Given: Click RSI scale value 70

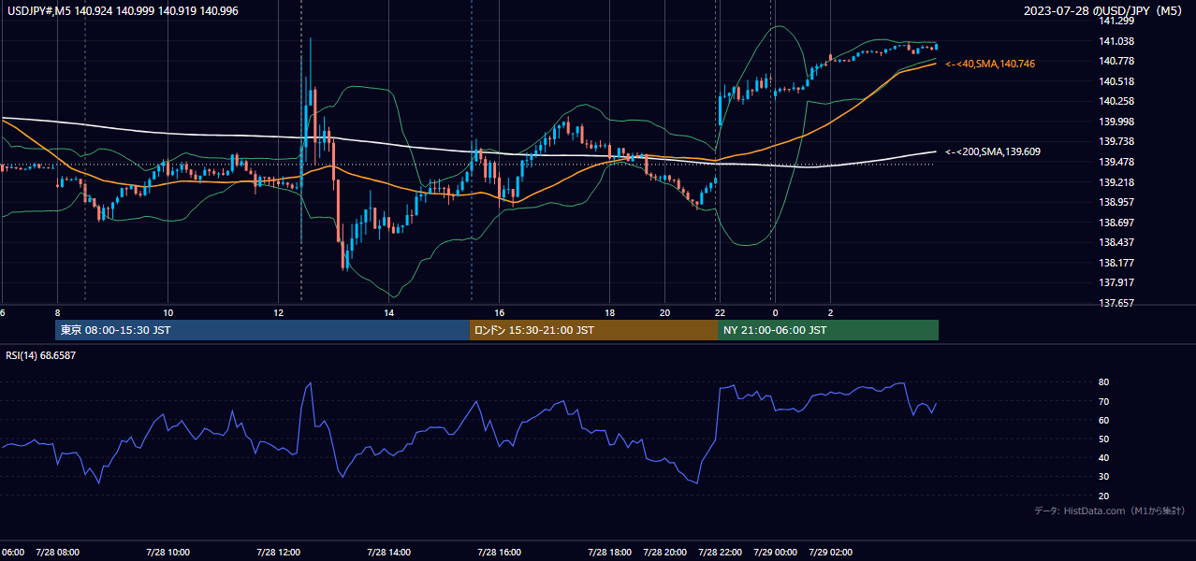Looking at the screenshot, I should click(1104, 401).
